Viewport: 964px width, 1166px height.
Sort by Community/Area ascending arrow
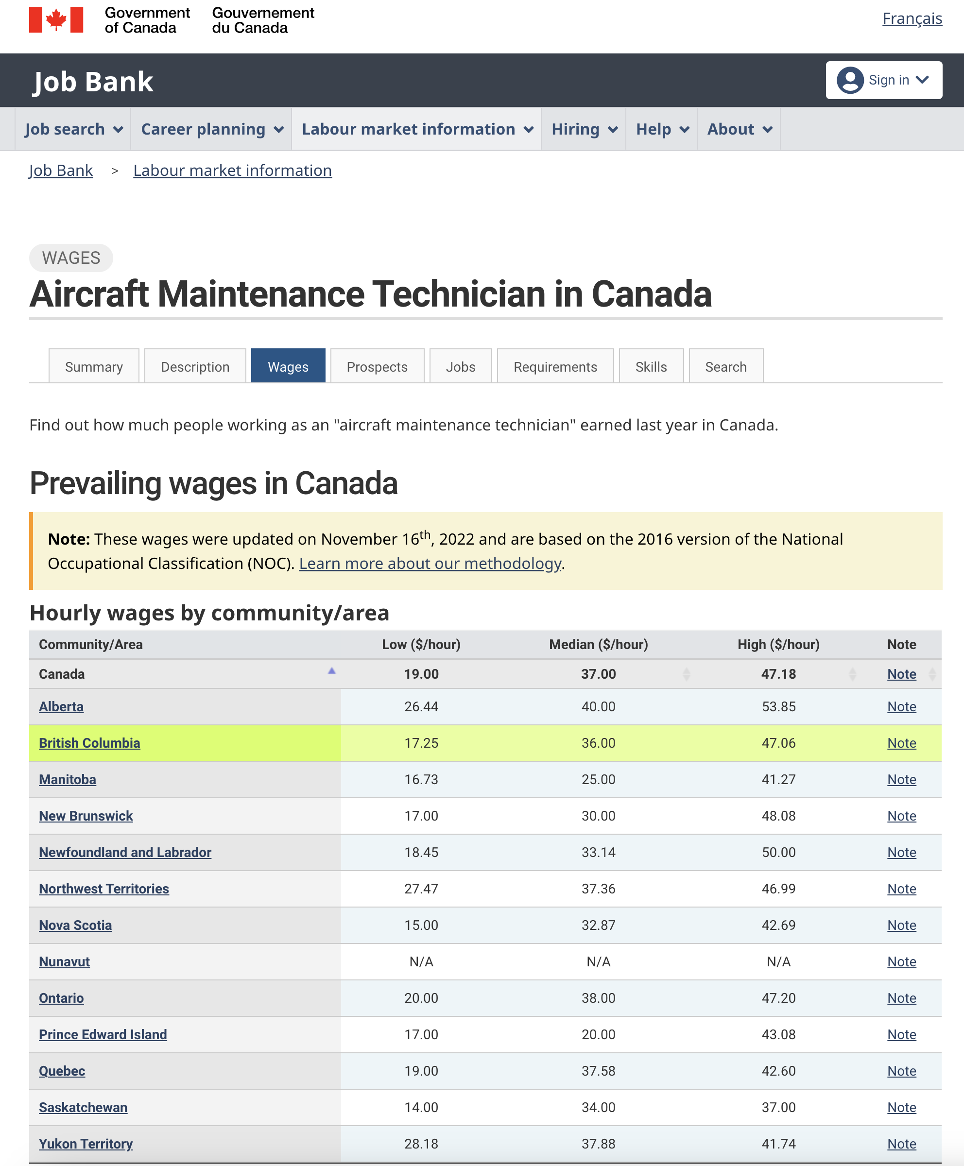coord(331,671)
